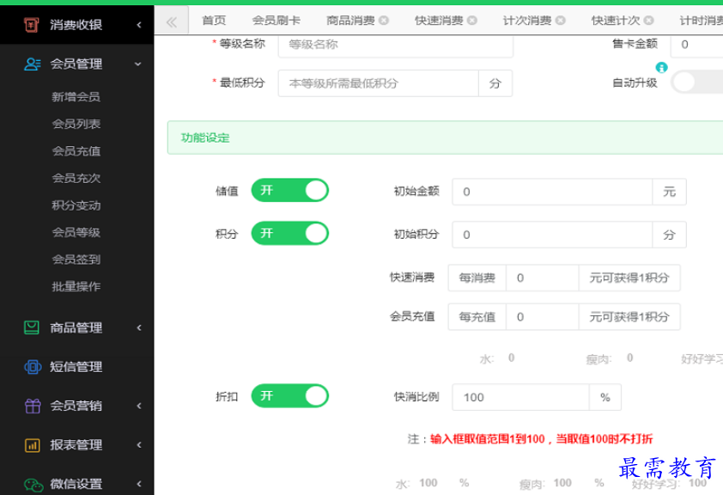Image resolution: width=723 pixels, height=495 pixels.
Task: Disable the 积分 toggle
Action: pos(289,233)
